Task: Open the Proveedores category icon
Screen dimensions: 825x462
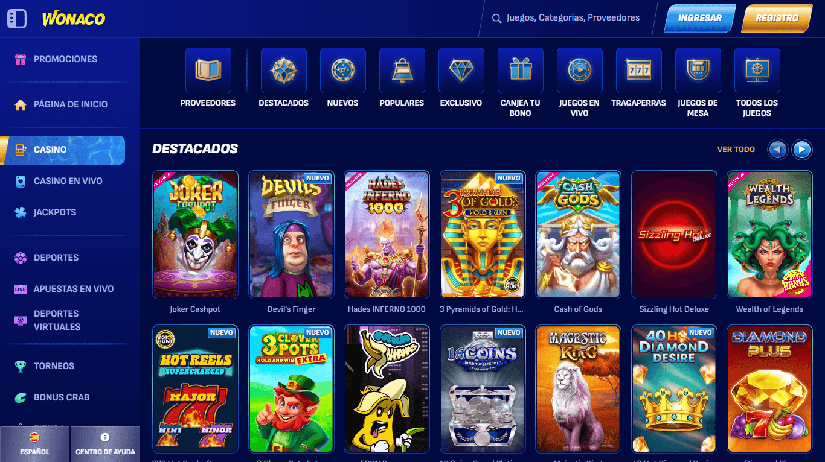Action: (208, 71)
